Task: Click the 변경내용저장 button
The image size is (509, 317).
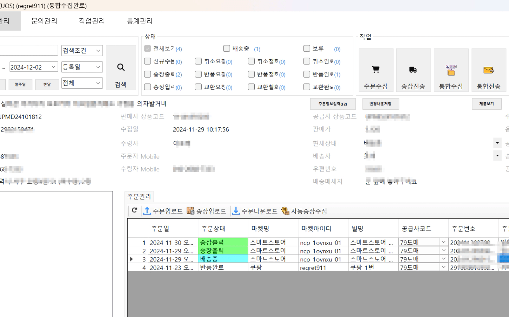Action: tap(380, 104)
